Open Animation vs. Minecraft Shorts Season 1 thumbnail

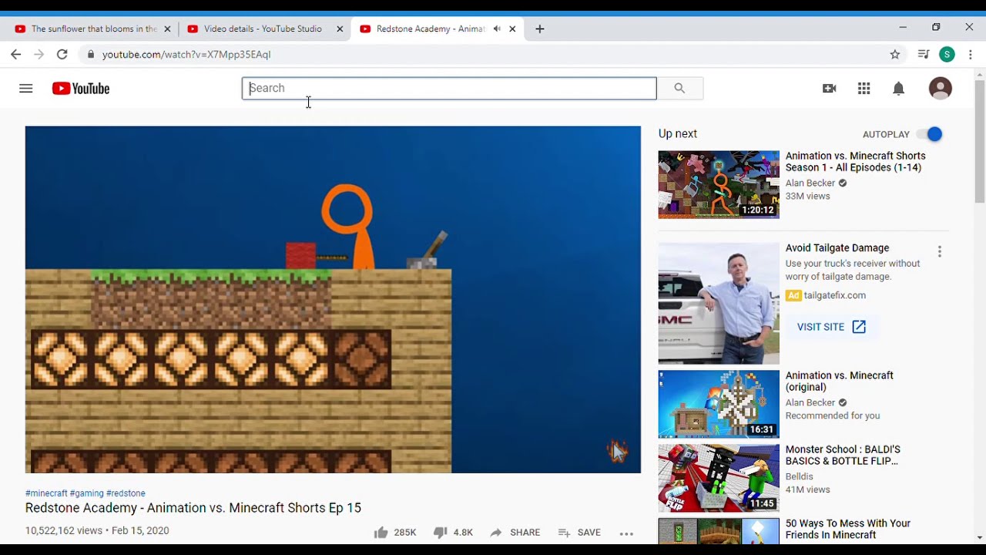tap(719, 185)
